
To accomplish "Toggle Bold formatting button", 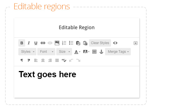I will click(x=22, y=43).
